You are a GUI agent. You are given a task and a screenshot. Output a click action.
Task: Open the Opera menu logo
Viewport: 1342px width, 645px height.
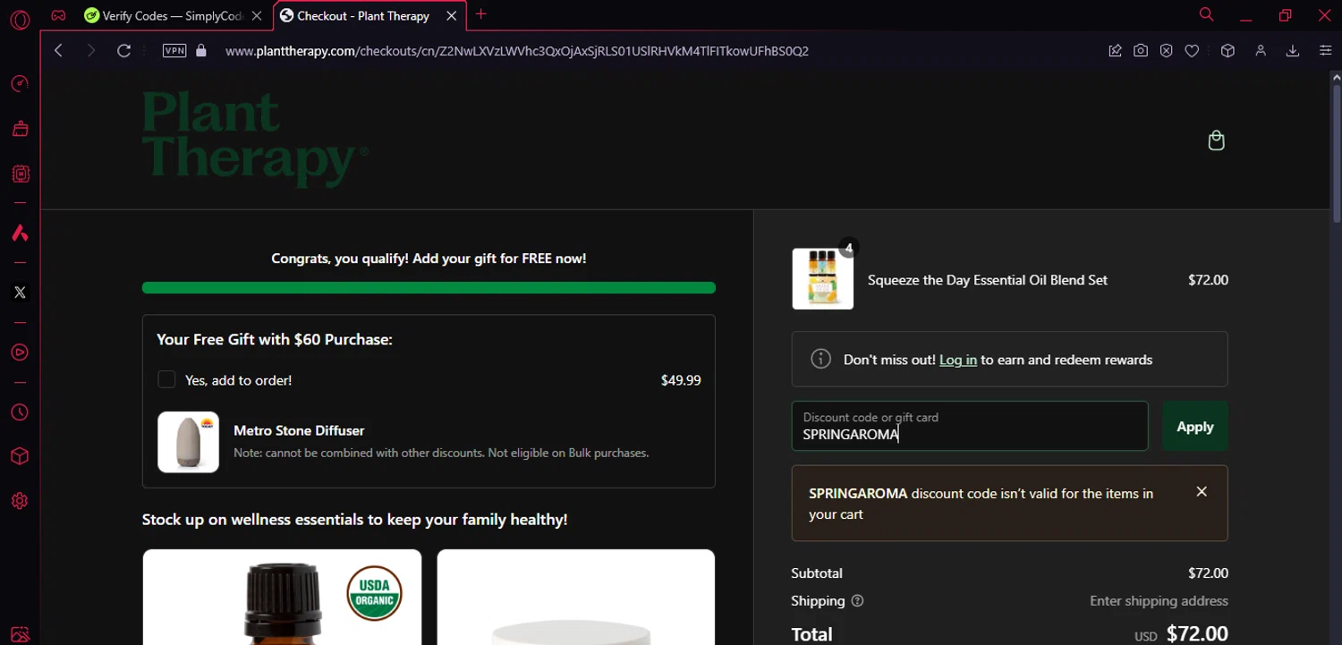coord(20,19)
